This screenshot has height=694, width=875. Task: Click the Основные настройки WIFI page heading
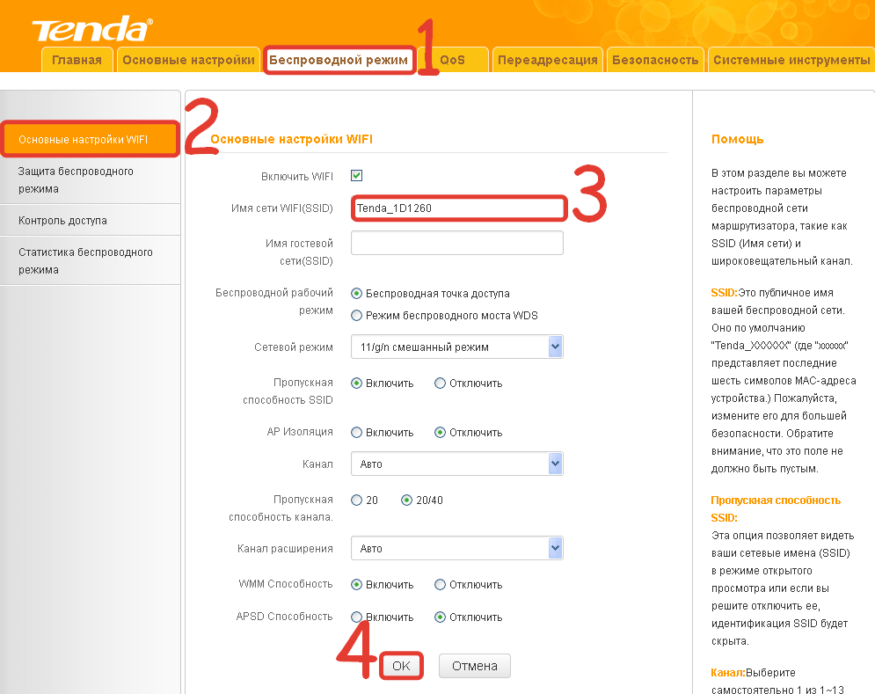point(291,139)
